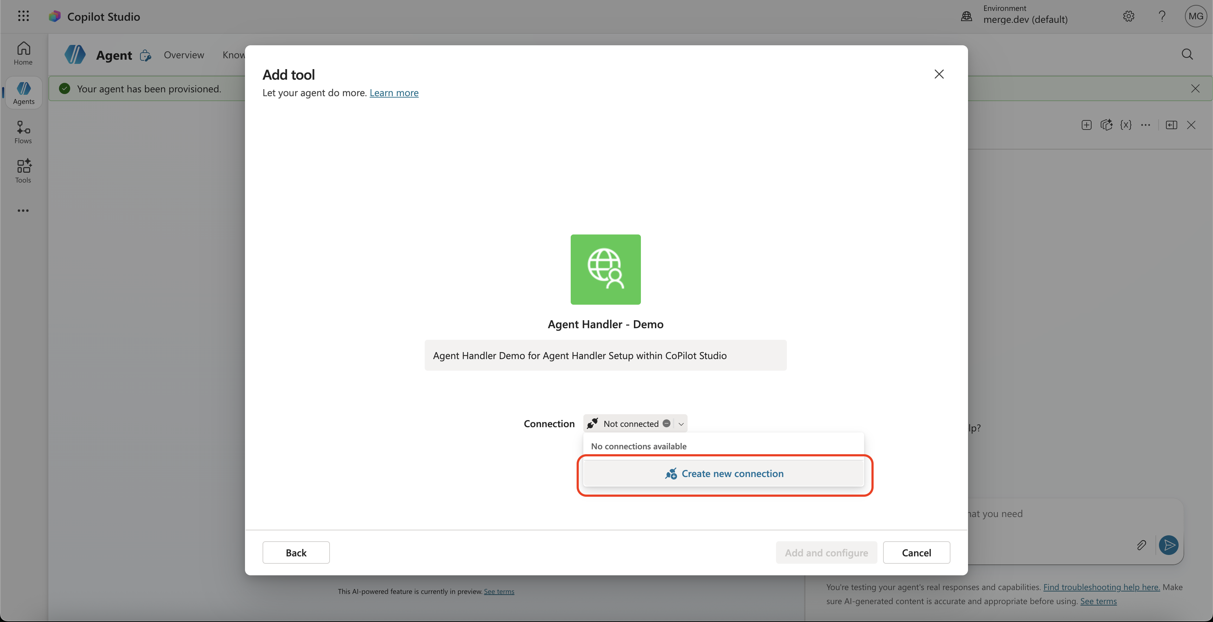Go to Home in sidebar
Image resolution: width=1213 pixels, height=622 pixels.
coord(23,54)
